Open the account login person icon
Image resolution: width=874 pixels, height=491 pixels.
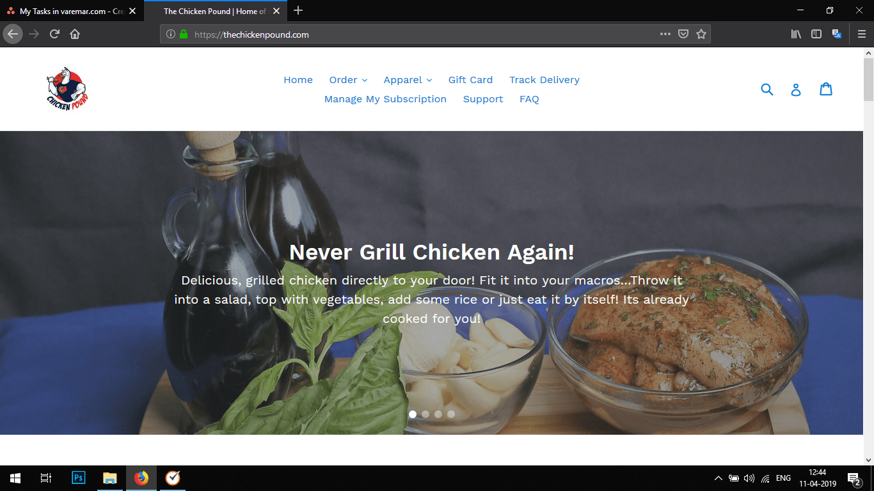[796, 90]
